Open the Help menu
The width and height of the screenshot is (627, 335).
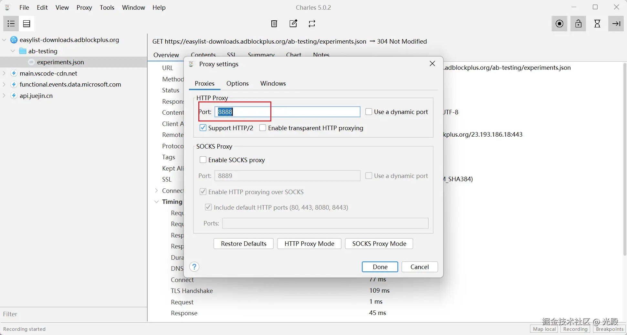pos(159,7)
